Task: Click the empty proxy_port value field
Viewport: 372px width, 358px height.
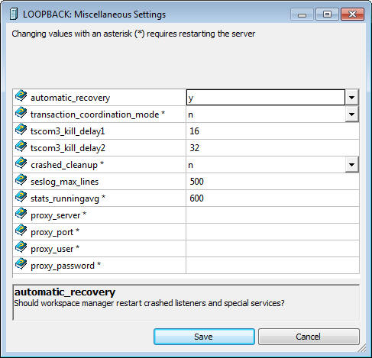Action: [273, 232]
